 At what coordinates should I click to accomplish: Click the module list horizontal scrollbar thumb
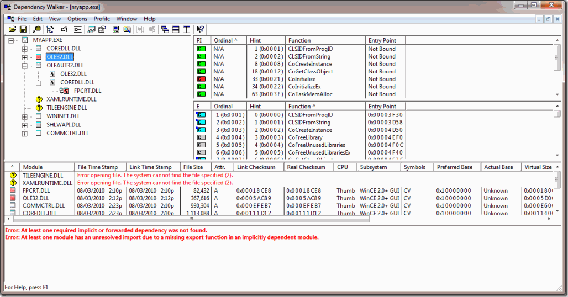click(x=191, y=219)
